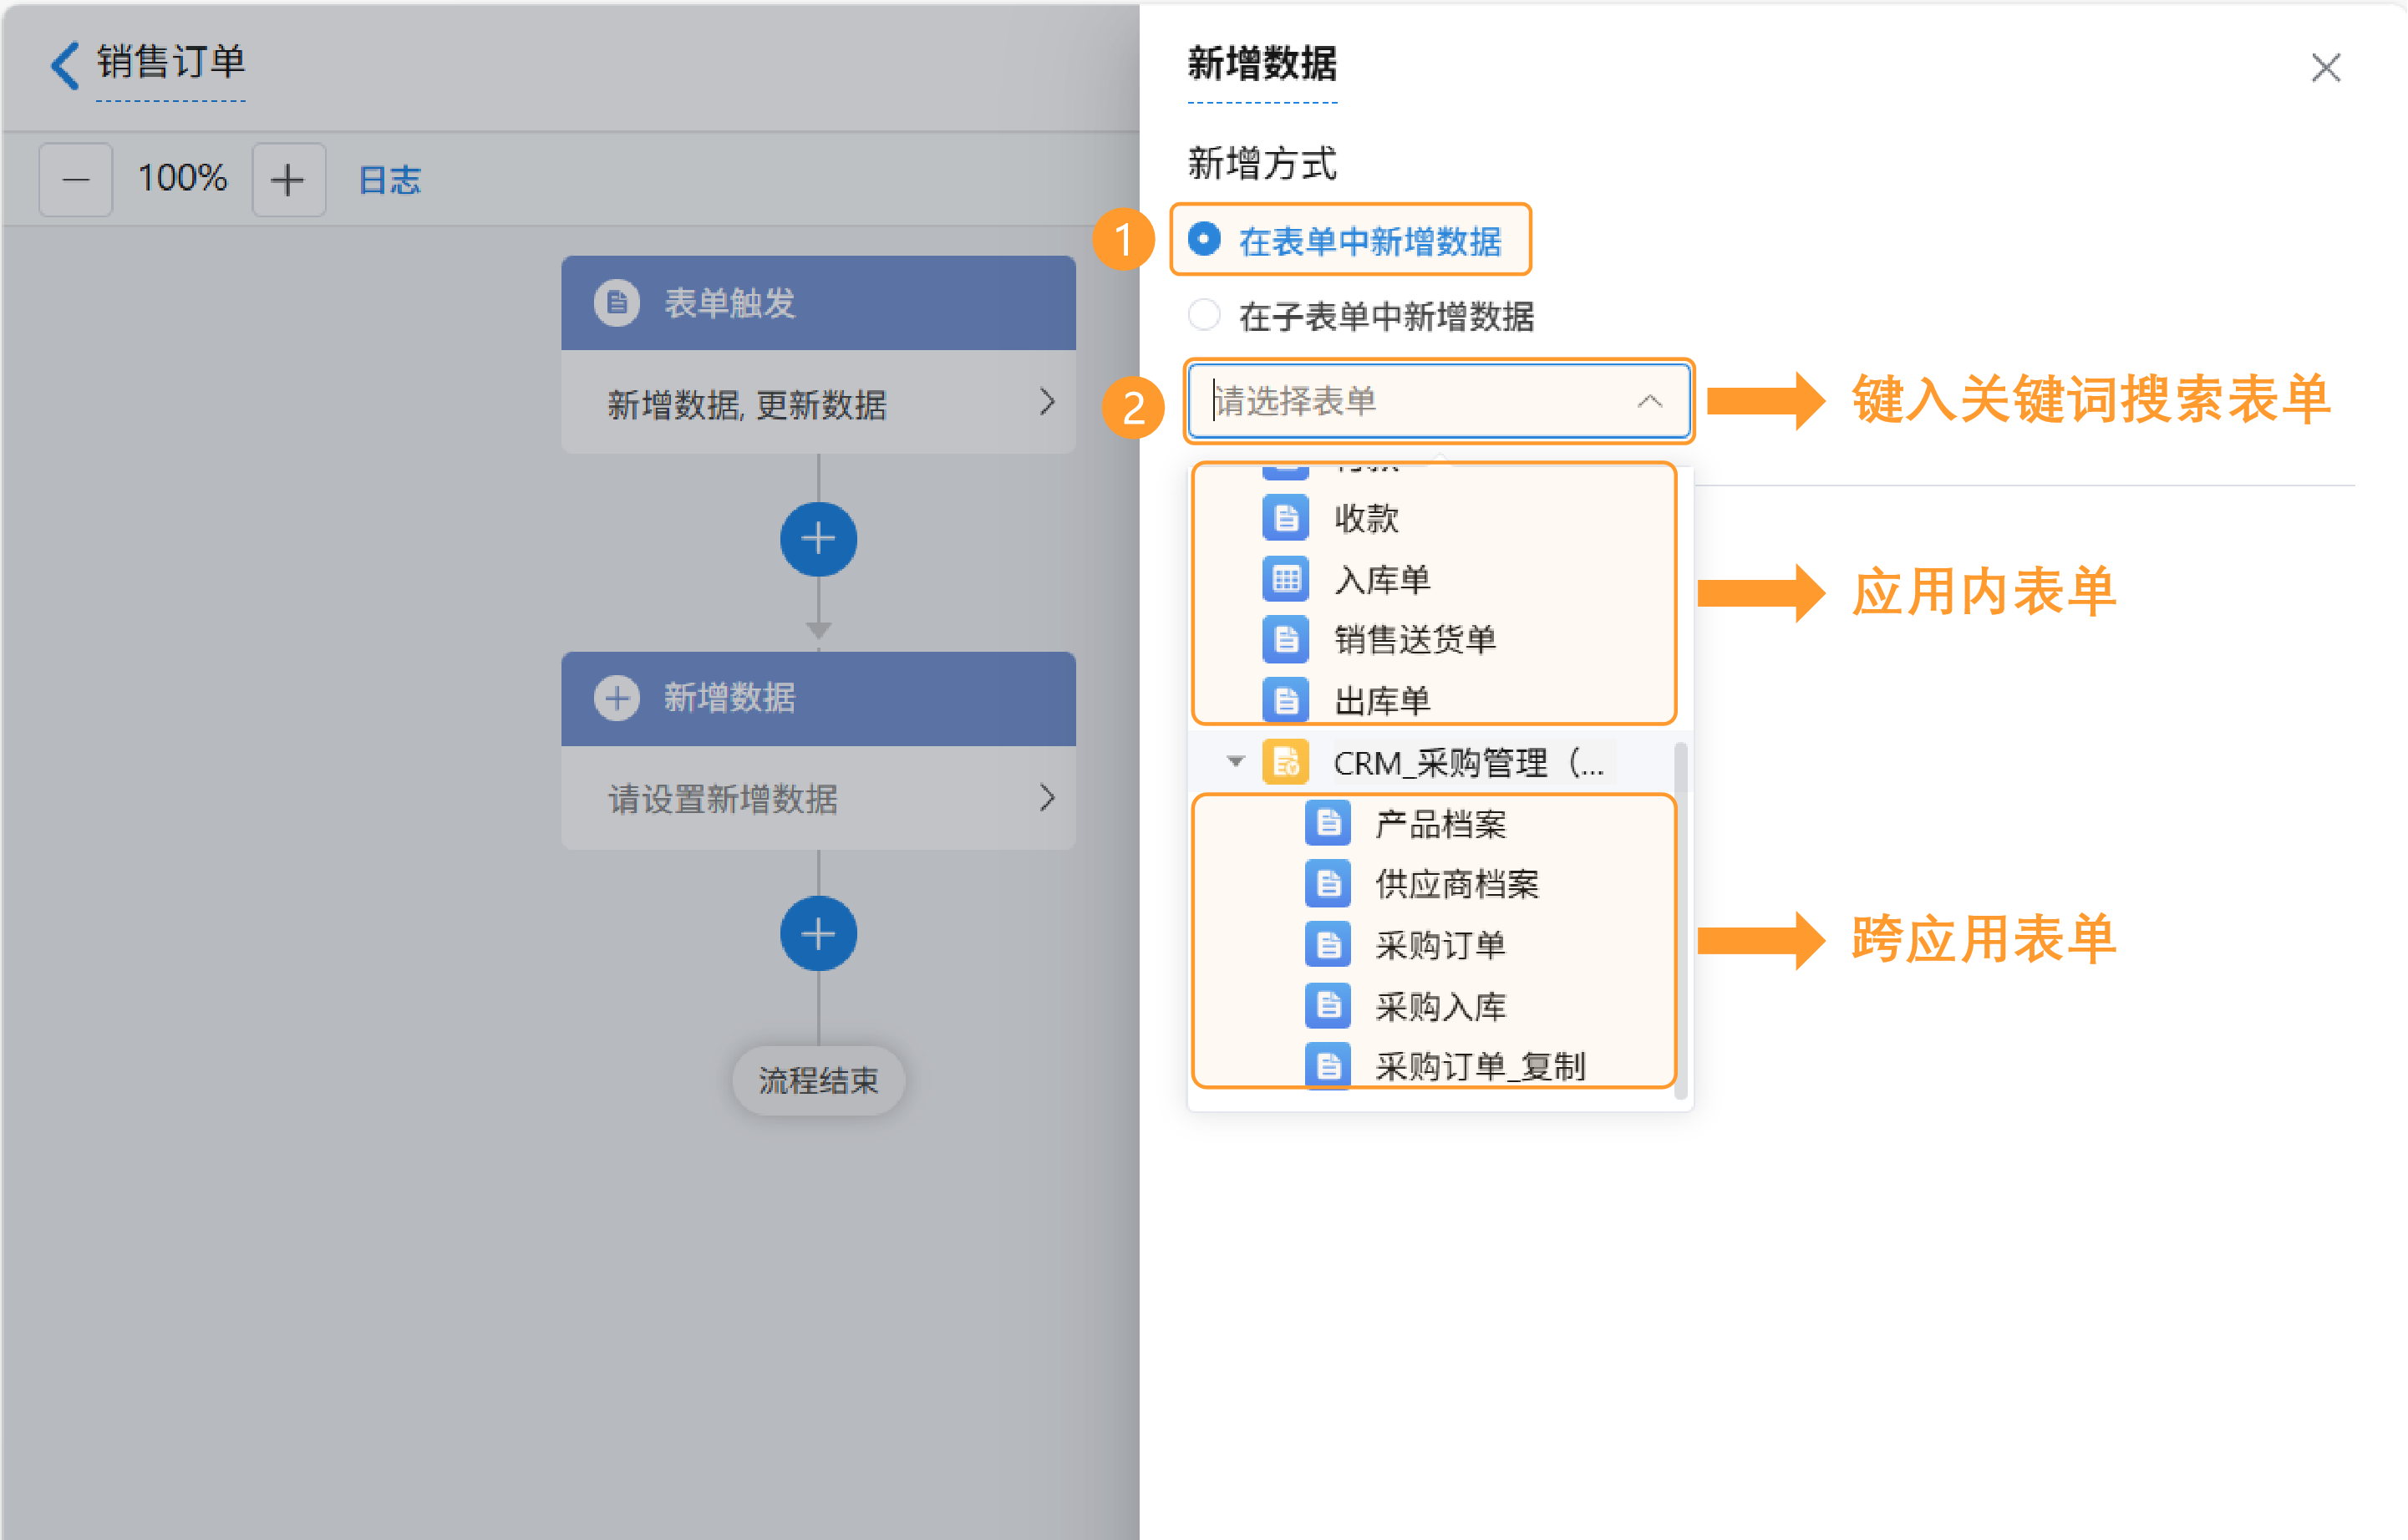Click the 入库单 grid form icon

pyautogui.click(x=1286, y=580)
